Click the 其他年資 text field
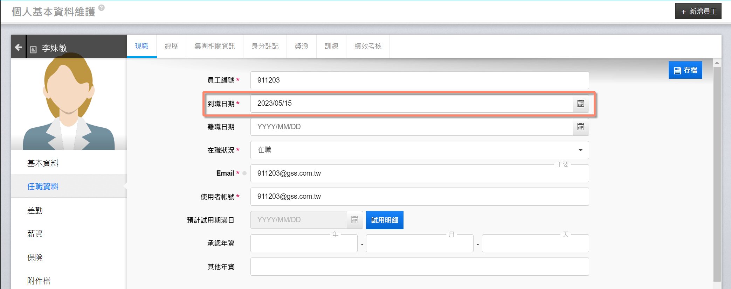This screenshot has height=289, width=731. (x=419, y=267)
